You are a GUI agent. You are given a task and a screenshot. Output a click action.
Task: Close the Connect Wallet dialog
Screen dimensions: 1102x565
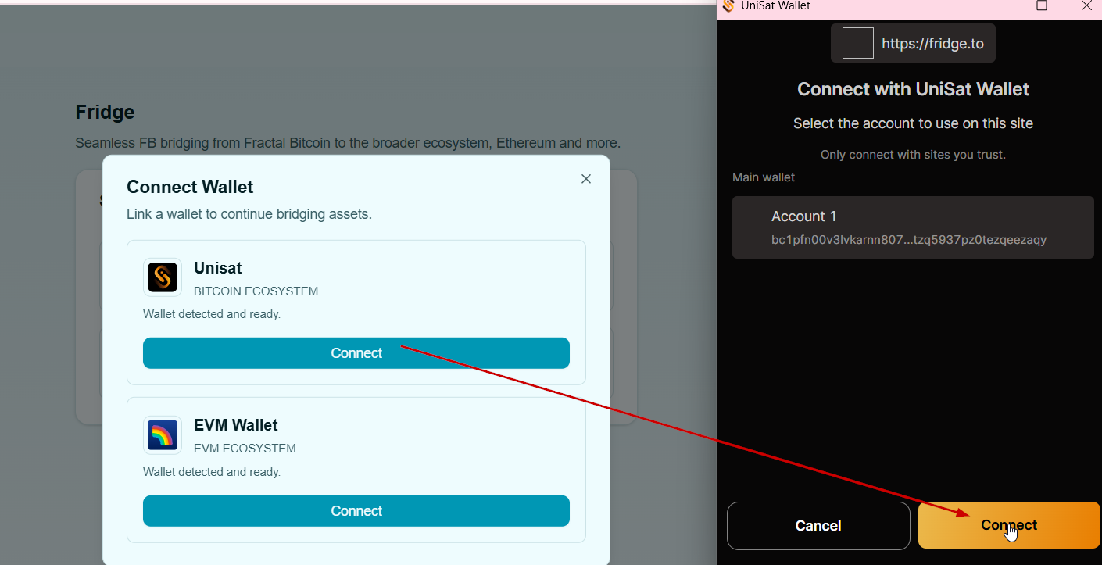(x=586, y=179)
